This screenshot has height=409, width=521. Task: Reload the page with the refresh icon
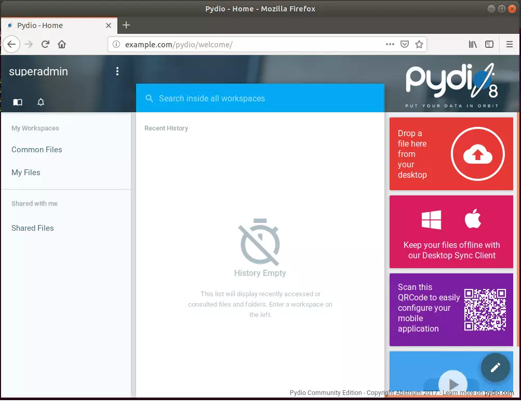click(46, 44)
